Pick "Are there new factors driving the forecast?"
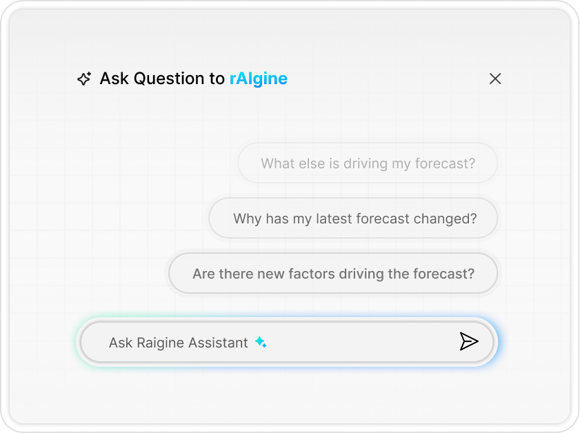Image resolution: width=580 pixels, height=433 pixels. (333, 273)
